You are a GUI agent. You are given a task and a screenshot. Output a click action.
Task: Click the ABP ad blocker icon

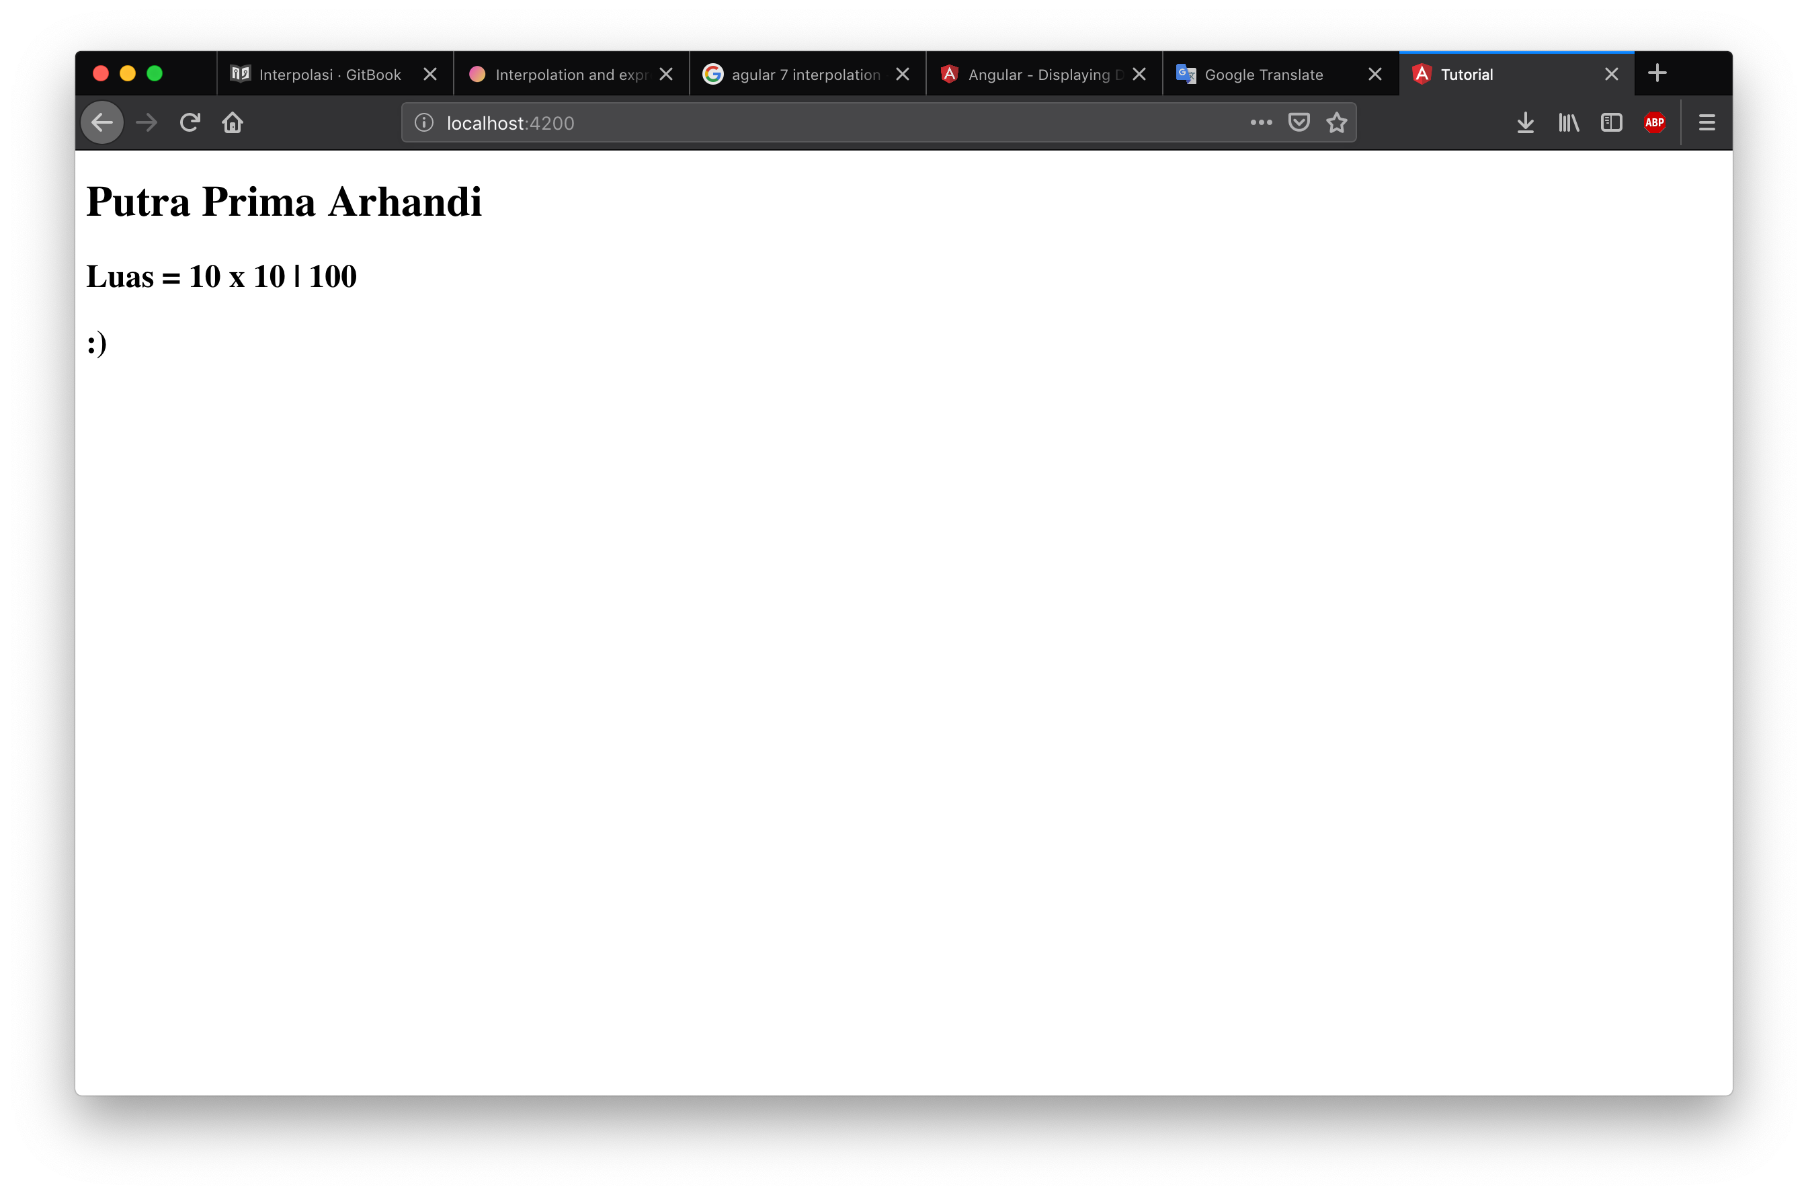pos(1653,123)
